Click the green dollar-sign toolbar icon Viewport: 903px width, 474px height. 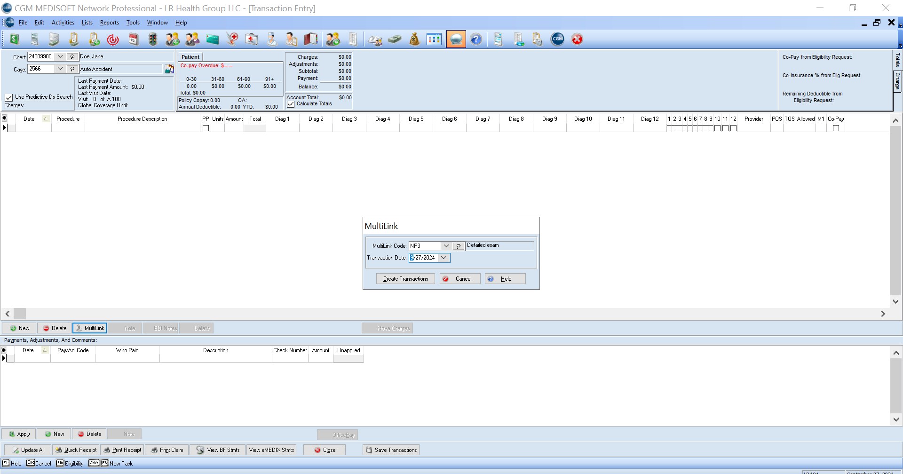pyautogui.click(x=15, y=39)
